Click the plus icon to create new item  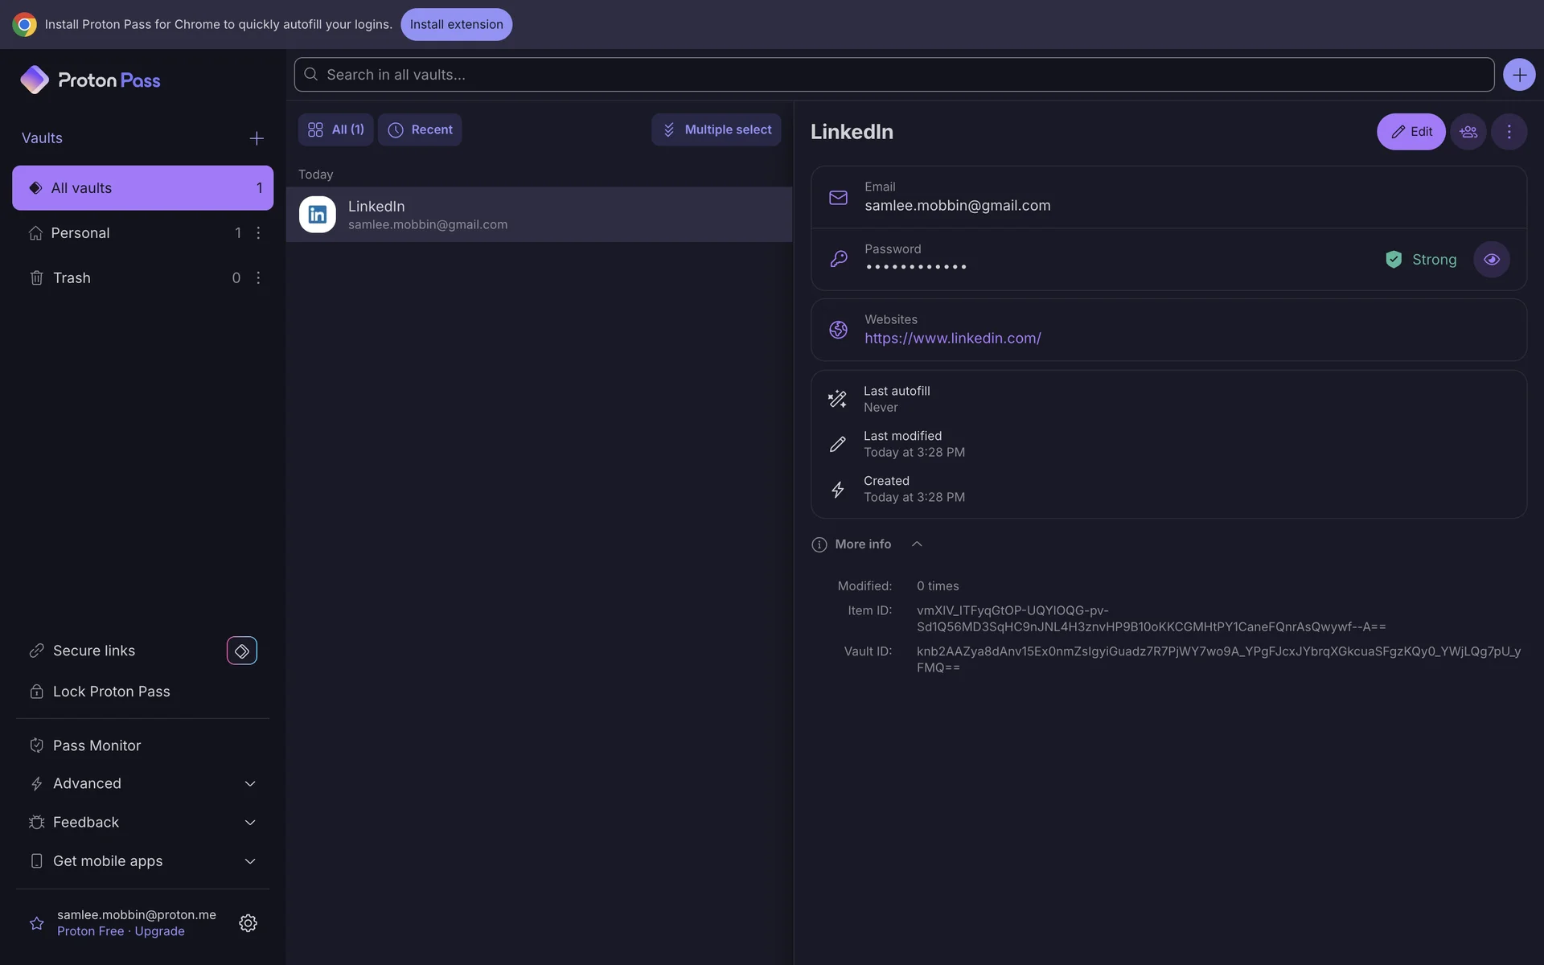click(1518, 75)
